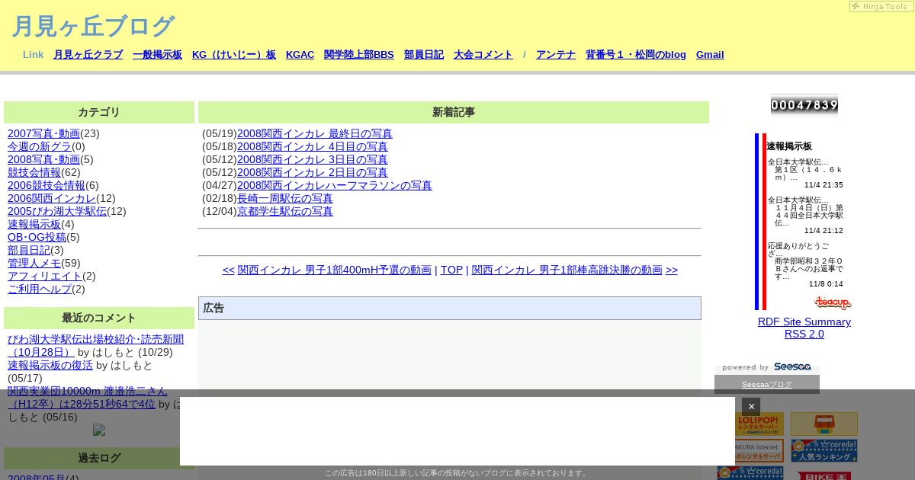Open the coreda popularity ranking banner

click(824, 450)
